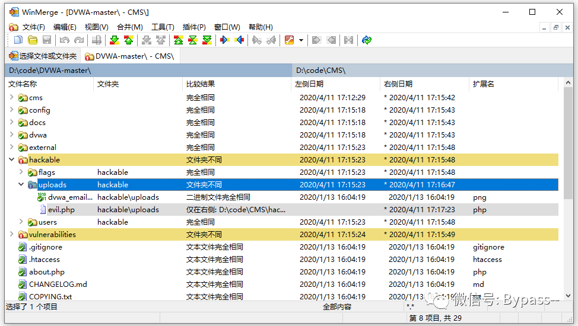
Task: Click the right path header D:\code\CMS\
Action: click(433, 70)
